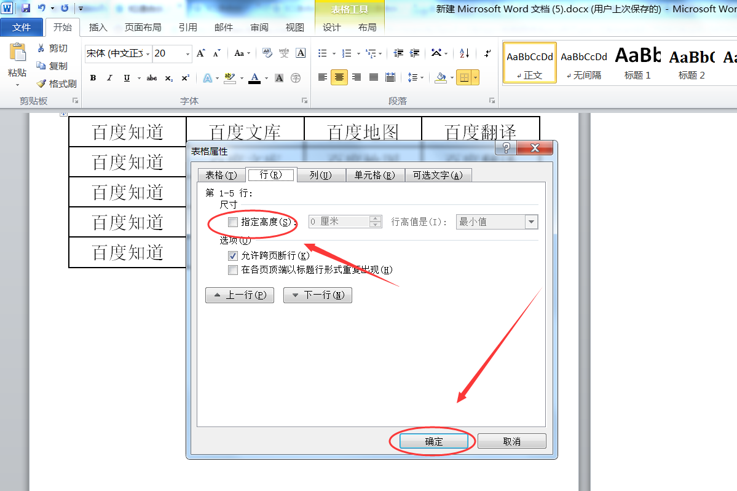
Task: Click the Sort (A-Z) icon
Action: (x=464, y=53)
